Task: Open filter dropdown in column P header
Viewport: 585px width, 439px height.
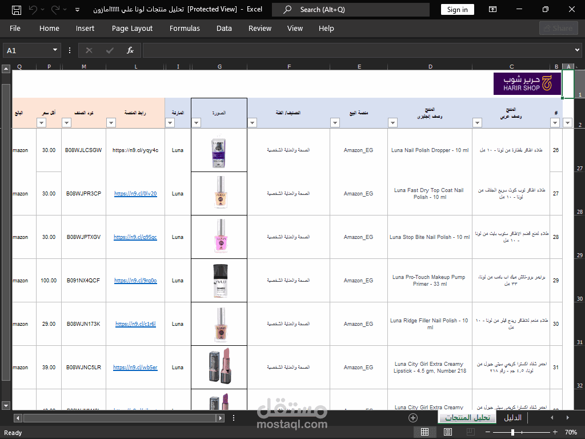Action: (x=41, y=122)
